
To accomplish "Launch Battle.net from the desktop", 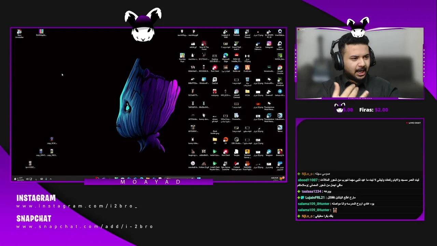I will tap(236, 69).
